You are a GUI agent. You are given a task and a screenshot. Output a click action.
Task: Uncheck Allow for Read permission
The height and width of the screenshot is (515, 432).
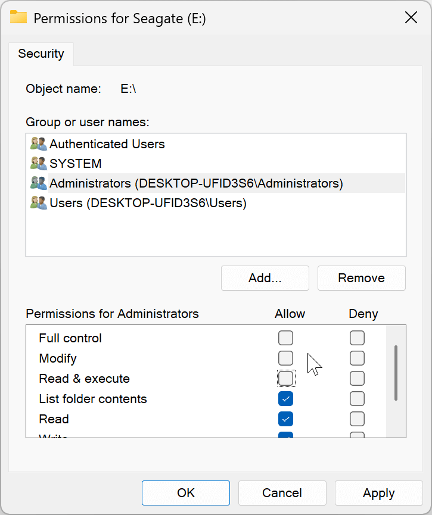pos(286,419)
